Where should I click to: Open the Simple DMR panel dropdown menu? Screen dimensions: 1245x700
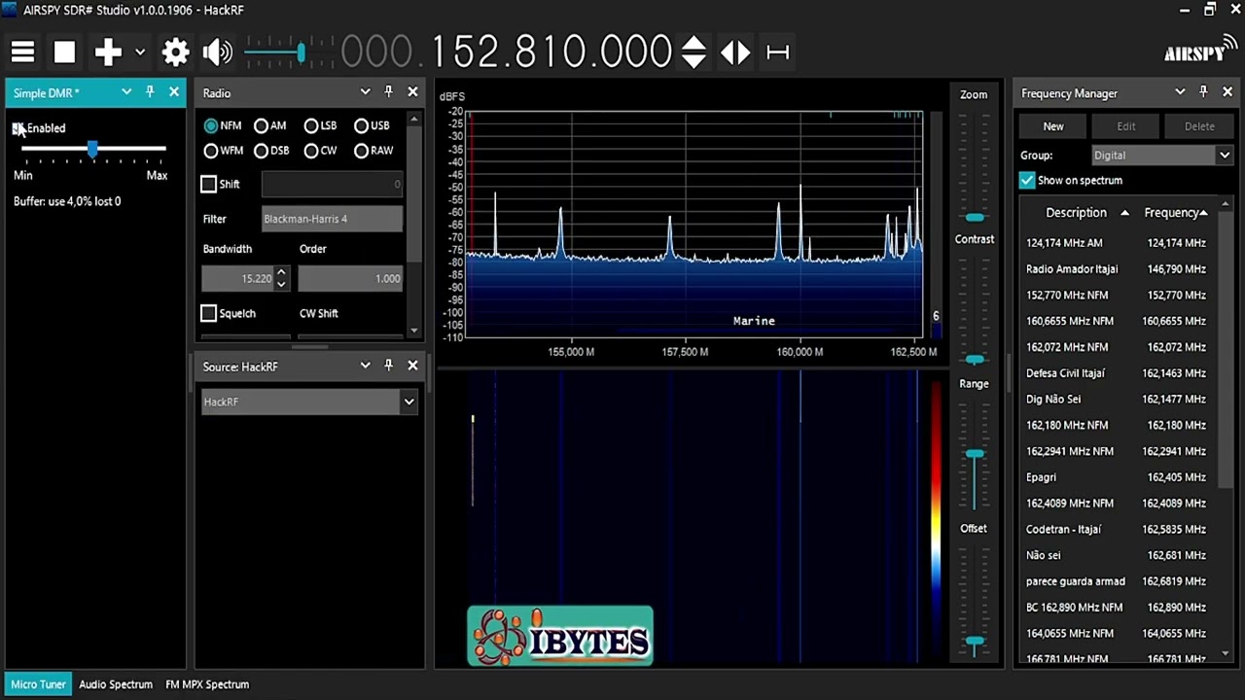[126, 92]
